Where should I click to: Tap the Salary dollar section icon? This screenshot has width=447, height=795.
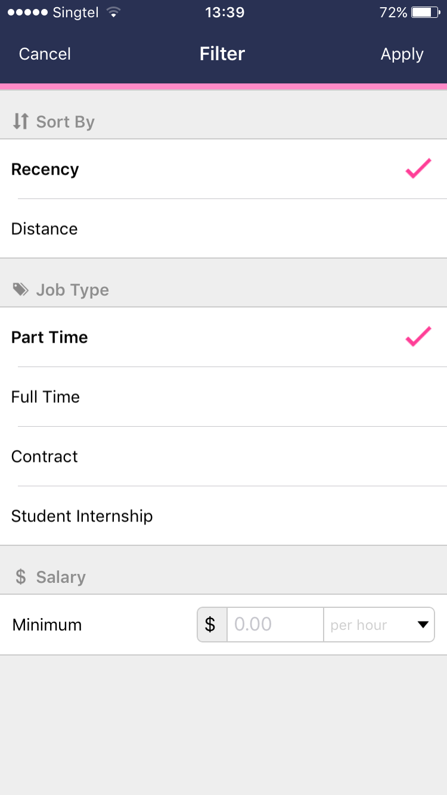click(21, 577)
